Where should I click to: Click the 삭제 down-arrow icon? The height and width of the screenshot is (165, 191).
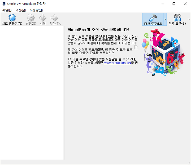coord(43,18)
